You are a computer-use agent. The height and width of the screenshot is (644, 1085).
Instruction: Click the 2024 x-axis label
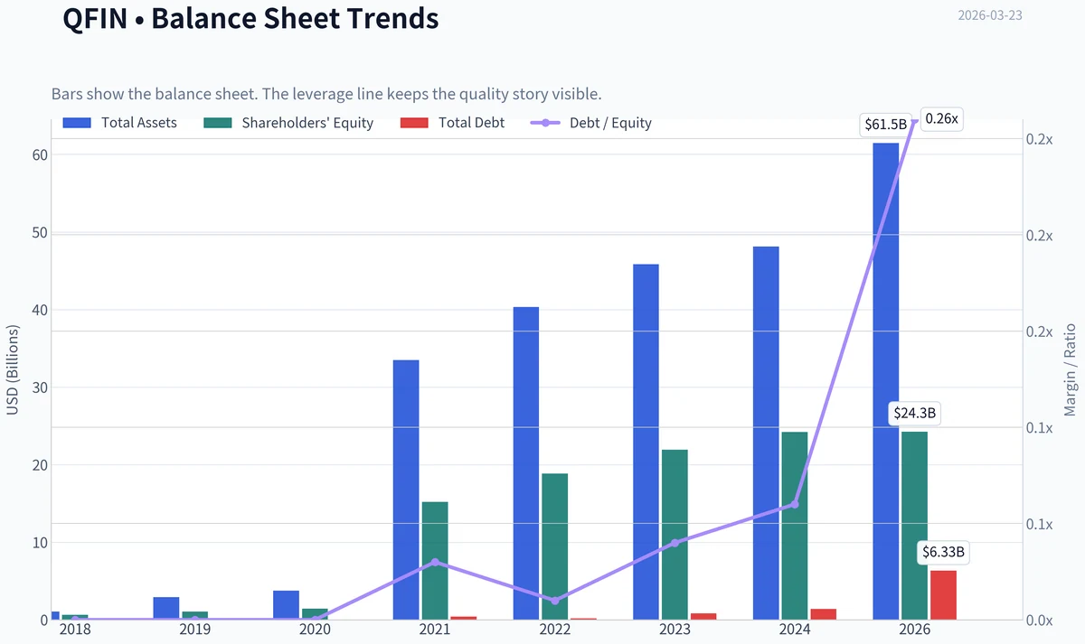795,629
